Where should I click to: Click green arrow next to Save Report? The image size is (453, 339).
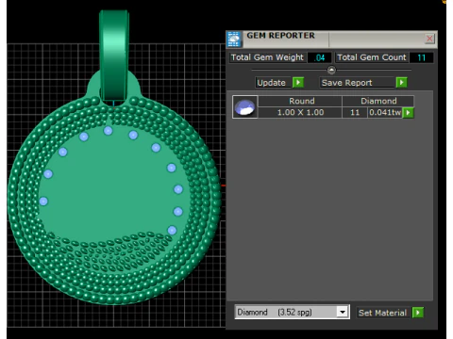(401, 83)
